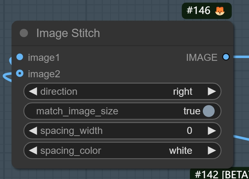Select previous spacing_color with left arrow

33,151
